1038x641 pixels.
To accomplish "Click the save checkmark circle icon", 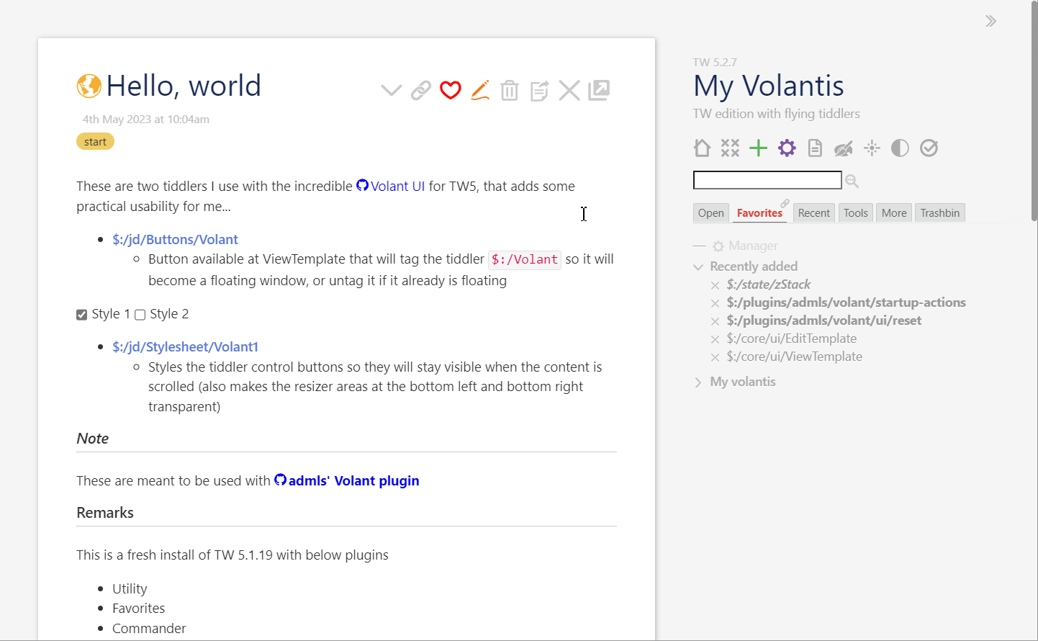I will tap(929, 148).
